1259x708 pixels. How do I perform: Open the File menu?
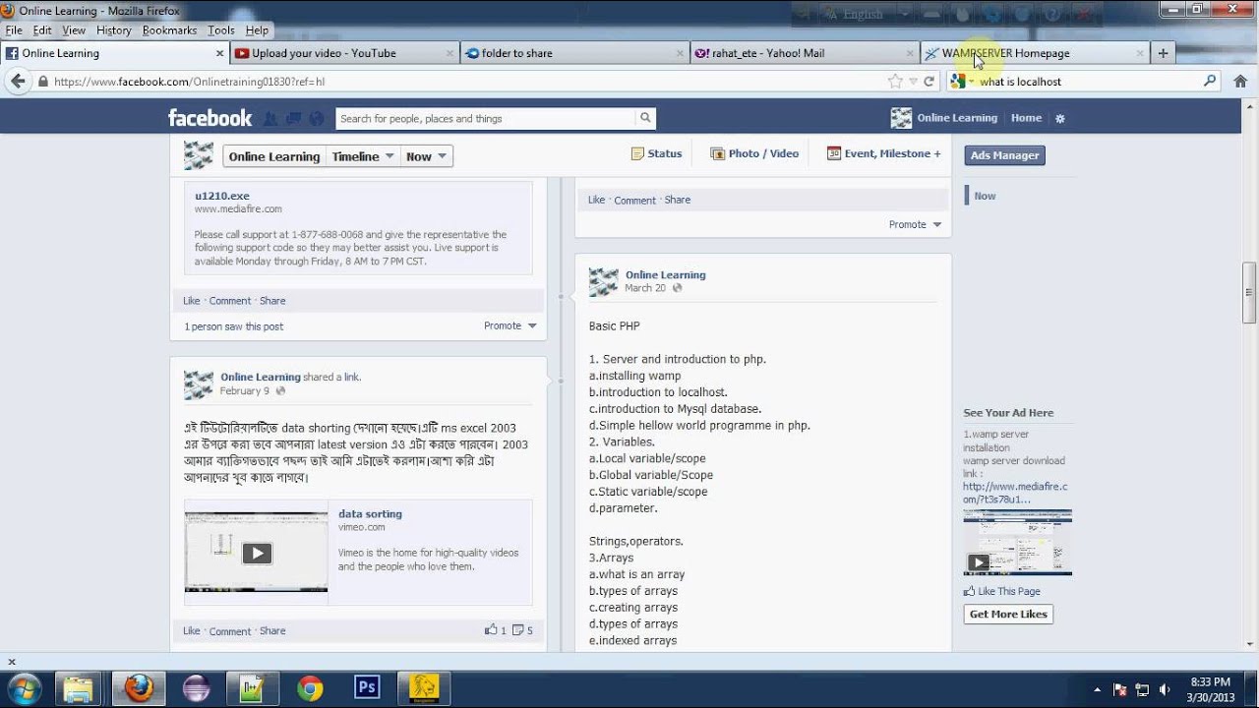(x=14, y=30)
